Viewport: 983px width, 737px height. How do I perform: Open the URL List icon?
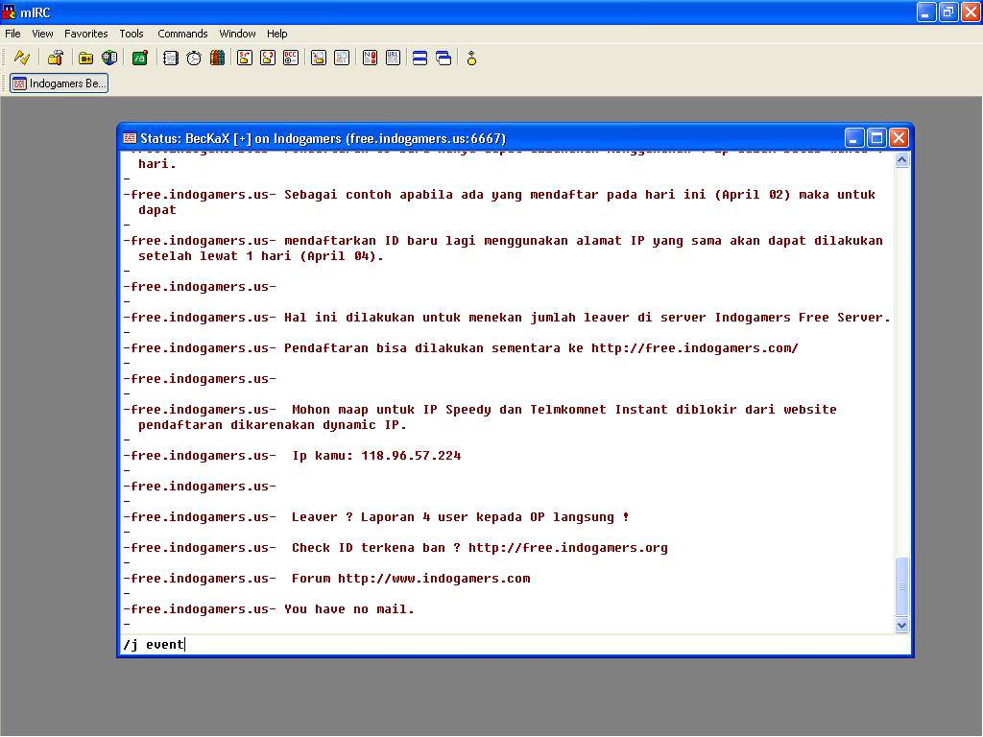tap(393, 59)
